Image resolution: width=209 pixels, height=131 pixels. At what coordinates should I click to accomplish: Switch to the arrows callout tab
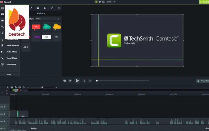[x=31, y=8]
